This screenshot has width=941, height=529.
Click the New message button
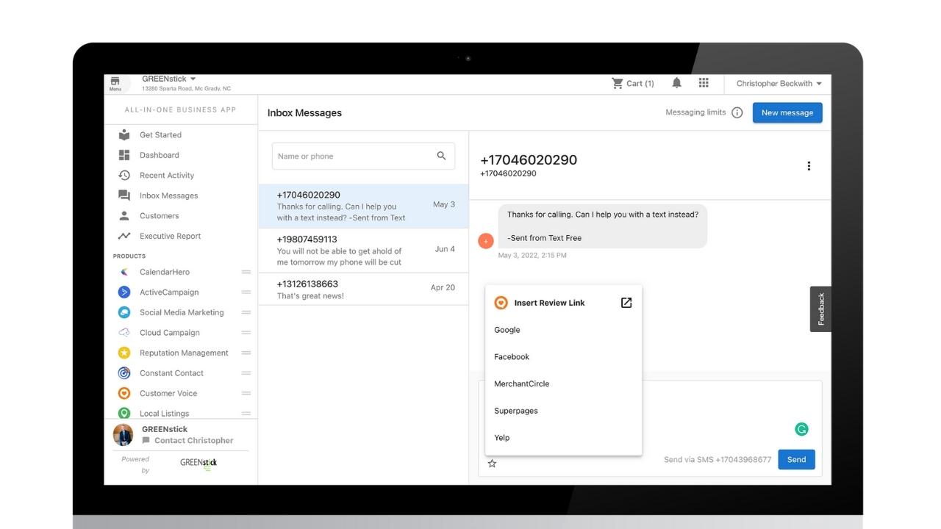coord(787,112)
